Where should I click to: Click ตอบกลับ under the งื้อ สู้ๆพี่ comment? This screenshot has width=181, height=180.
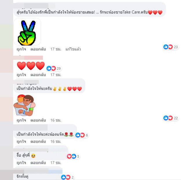click(38, 163)
